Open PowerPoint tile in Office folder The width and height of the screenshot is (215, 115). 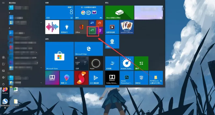pos(99,23)
